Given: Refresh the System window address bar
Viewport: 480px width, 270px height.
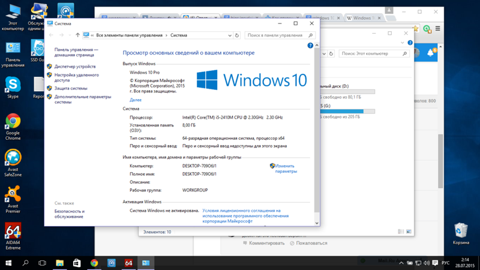Looking at the screenshot, I should pyautogui.click(x=237, y=35).
